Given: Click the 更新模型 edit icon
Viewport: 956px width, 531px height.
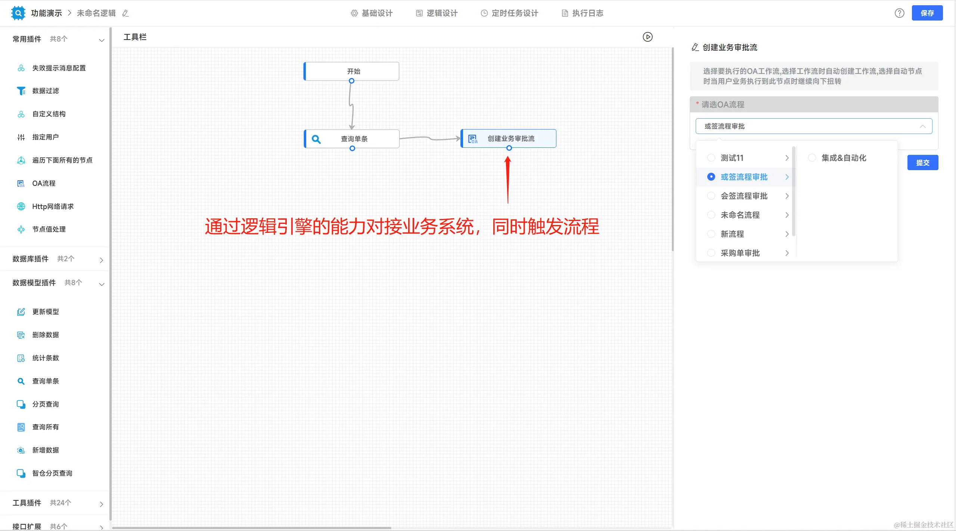Looking at the screenshot, I should coord(21,312).
